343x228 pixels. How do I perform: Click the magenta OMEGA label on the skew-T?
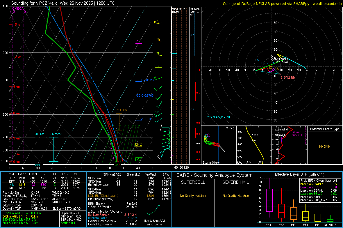coord(18,8)
